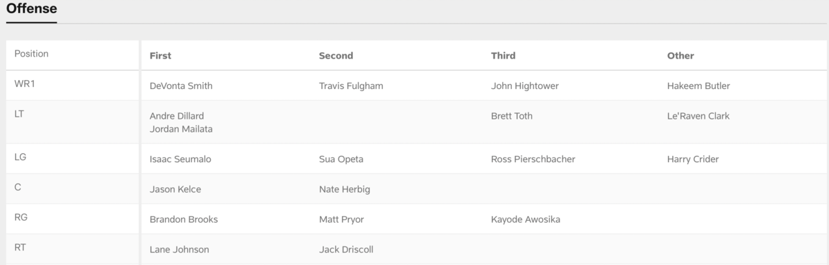
Task: Click Harry Crider player link
Action: pos(693,159)
